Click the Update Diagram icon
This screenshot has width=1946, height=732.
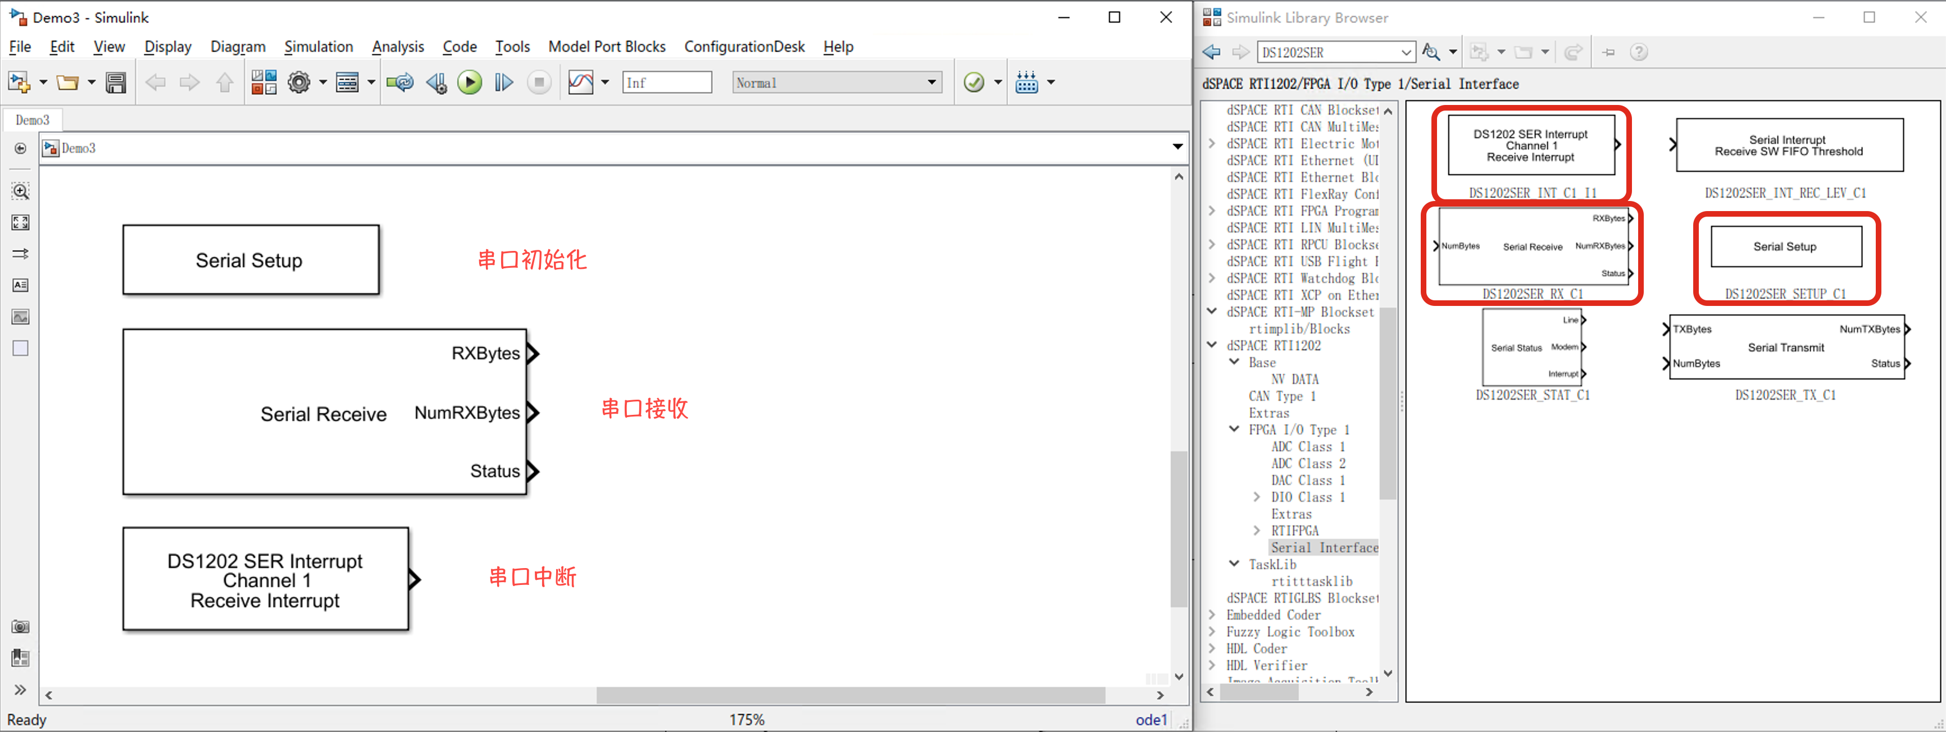pyautogui.click(x=401, y=83)
